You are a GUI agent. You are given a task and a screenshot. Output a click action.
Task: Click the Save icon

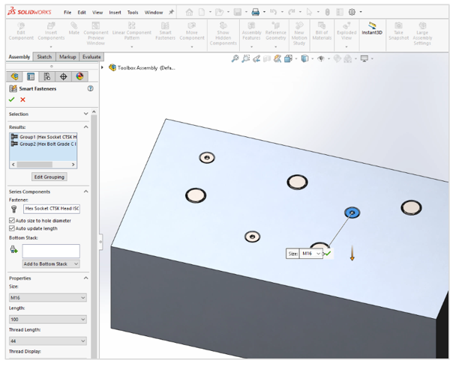tap(238, 12)
